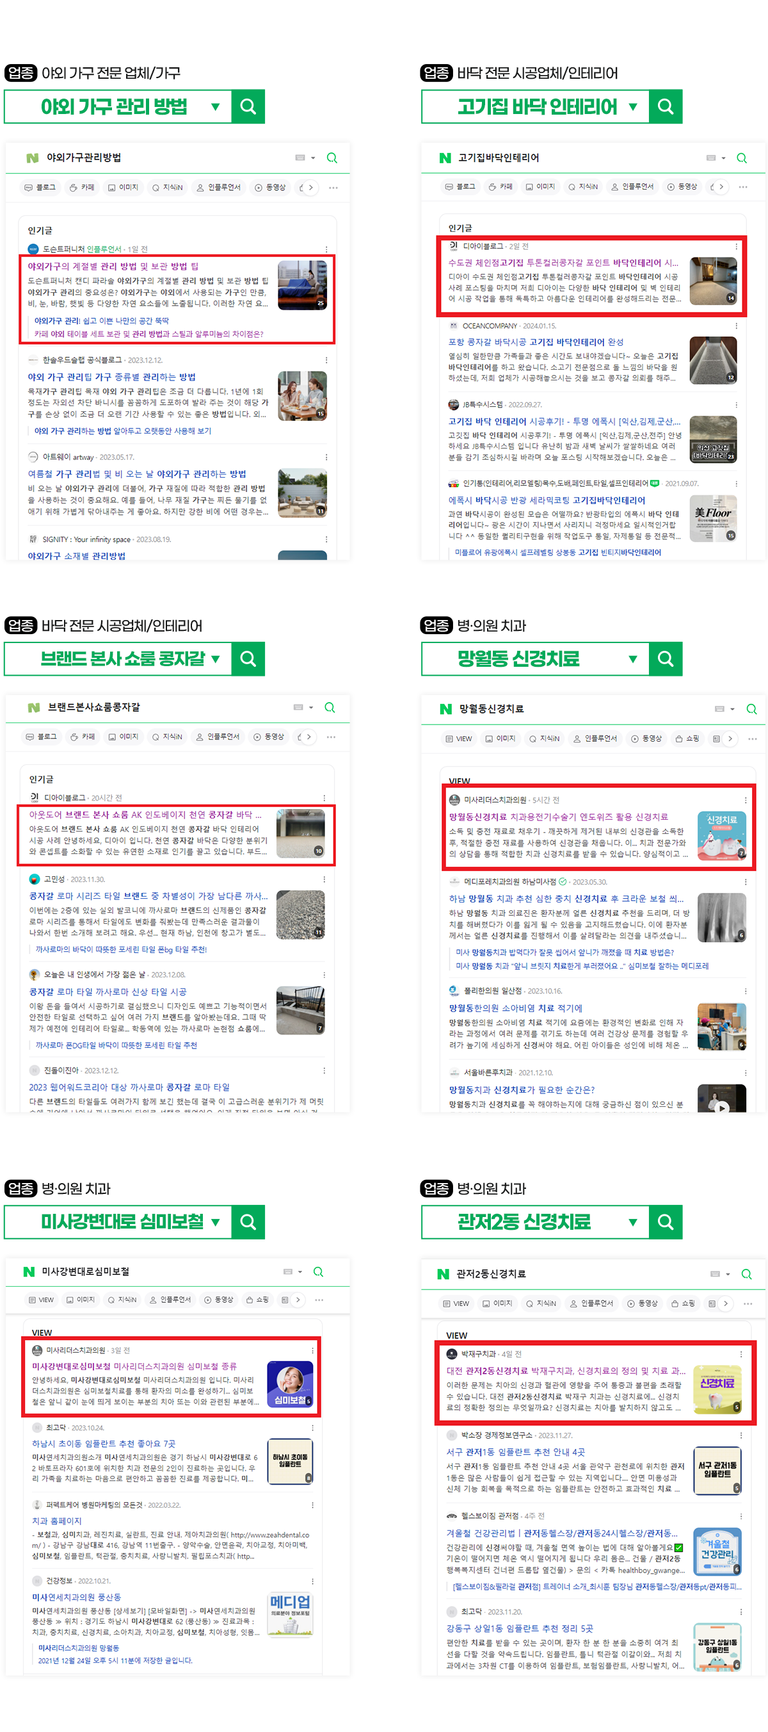Viewport: 768px width, 1732px height.
Task: Select 지식iN tab in 야외가구관리방법 panel
Action: click(x=167, y=188)
